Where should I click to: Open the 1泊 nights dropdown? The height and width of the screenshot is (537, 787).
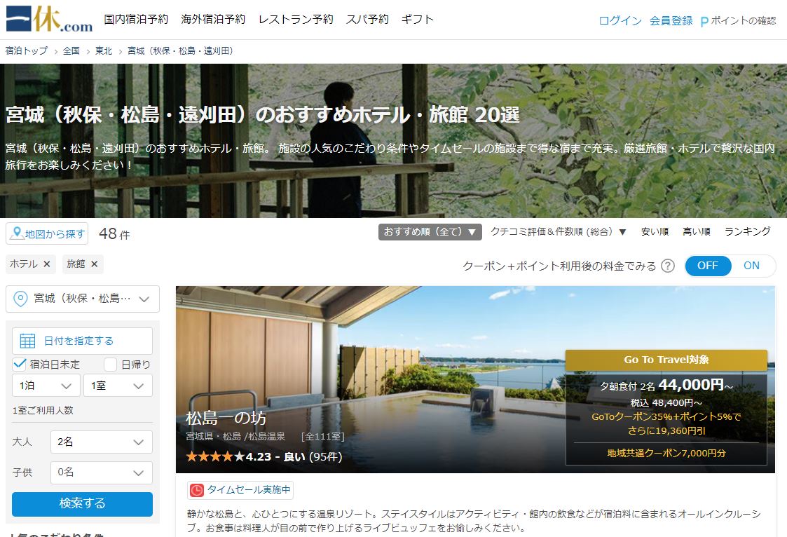tap(46, 386)
